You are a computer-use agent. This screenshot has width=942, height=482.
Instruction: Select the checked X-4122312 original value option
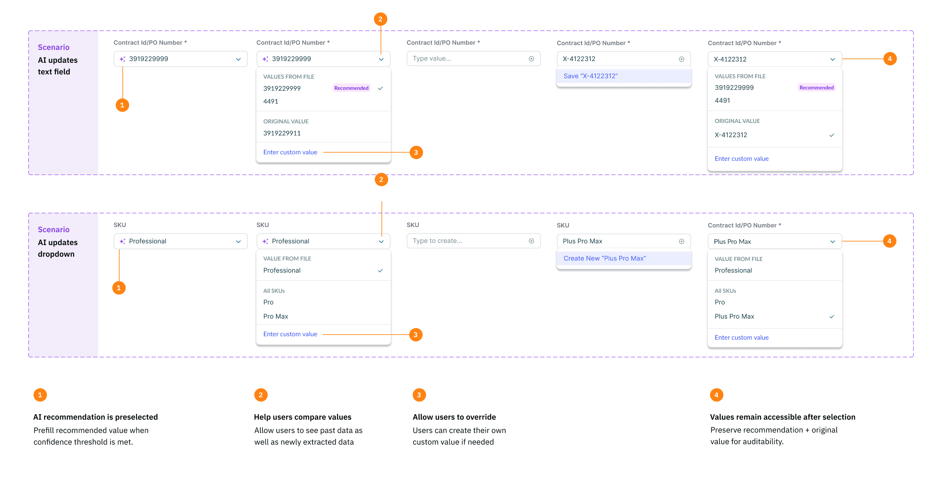(775, 135)
